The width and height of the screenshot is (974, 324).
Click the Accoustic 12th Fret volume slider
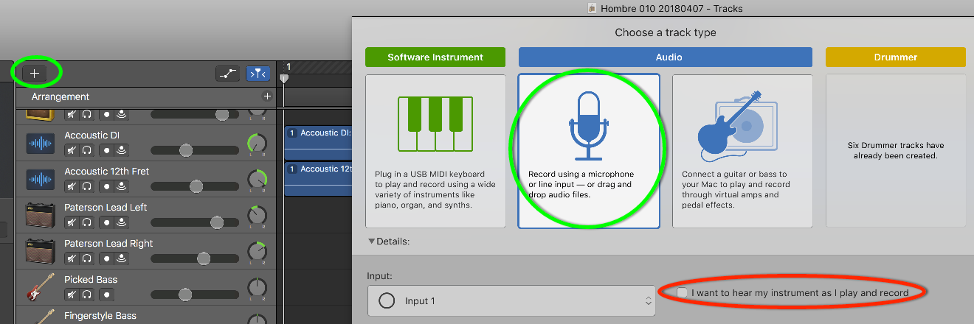point(195,186)
